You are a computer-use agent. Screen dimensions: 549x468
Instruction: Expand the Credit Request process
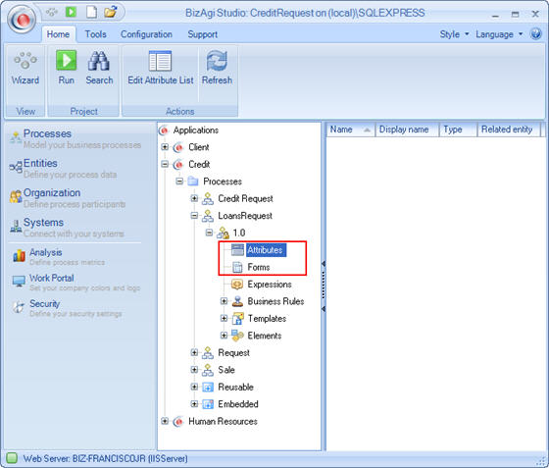(194, 198)
